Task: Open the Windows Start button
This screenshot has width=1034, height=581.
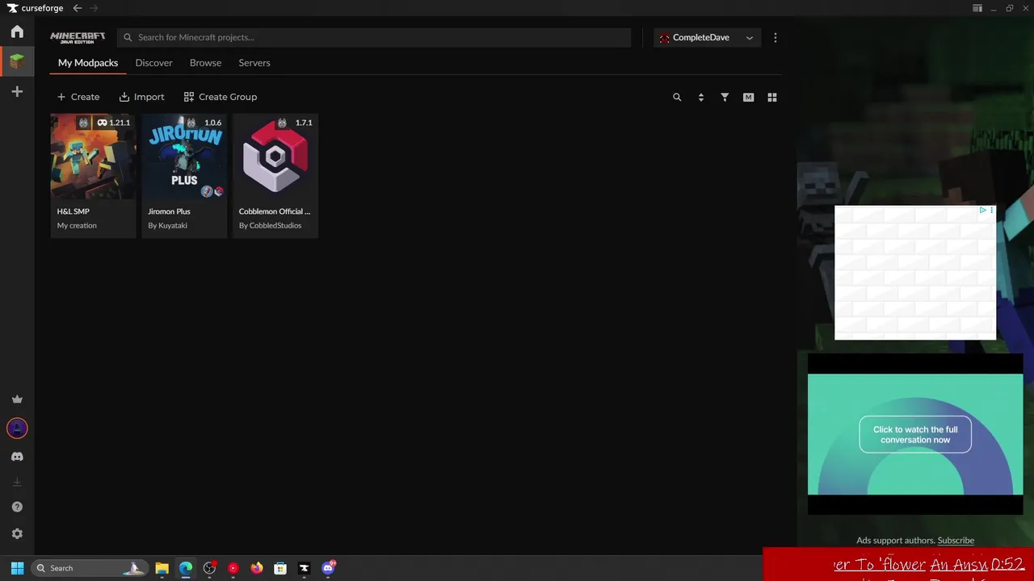Action: 17,568
